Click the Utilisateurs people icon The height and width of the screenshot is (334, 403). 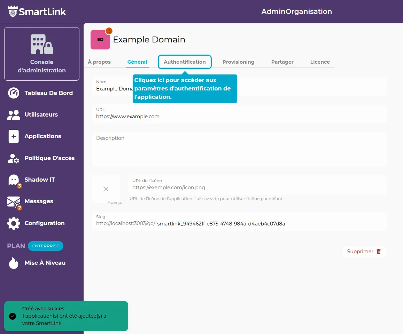point(14,115)
